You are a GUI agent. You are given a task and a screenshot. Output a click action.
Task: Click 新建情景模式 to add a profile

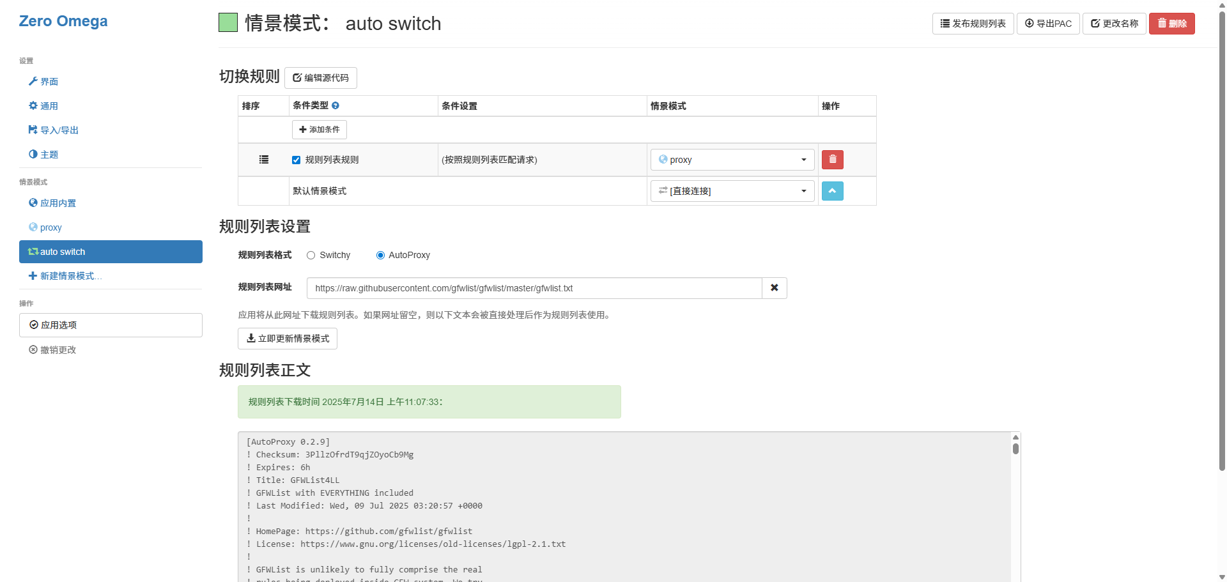[x=66, y=276]
